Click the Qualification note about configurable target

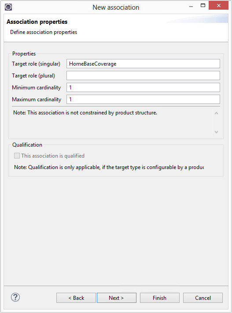tap(109, 167)
